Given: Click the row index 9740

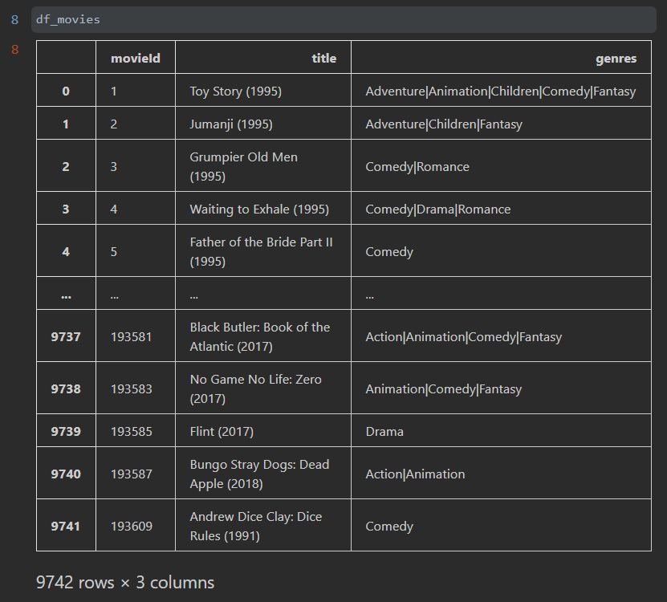Looking at the screenshot, I should (66, 474).
